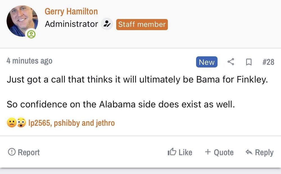
Task: Click the administrator badge icon
Action: point(107,24)
